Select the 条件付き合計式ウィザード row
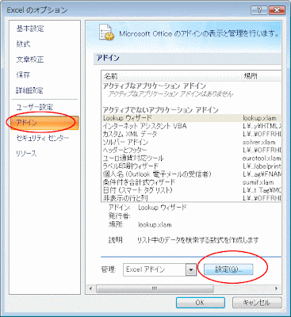 pyautogui.click(x=192, y=182)
